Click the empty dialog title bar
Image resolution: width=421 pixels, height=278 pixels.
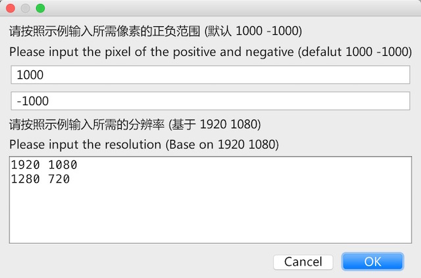point(231,8)
